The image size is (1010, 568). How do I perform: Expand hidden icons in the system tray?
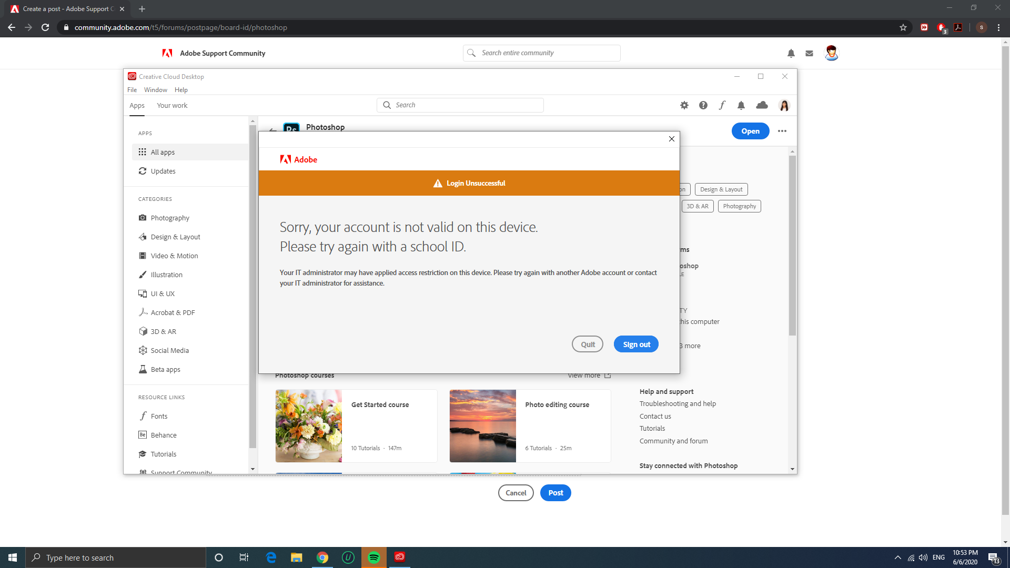(897, 557)
